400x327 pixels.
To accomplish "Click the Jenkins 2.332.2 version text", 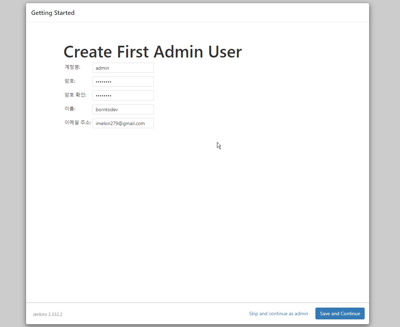I will point(47,314).
